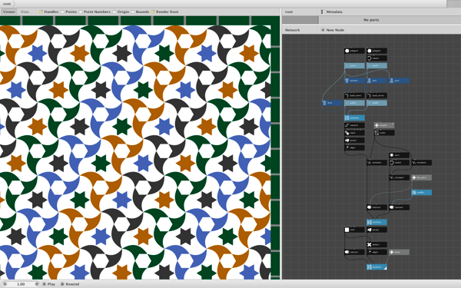Select the scale1 node
Viewport: 461px width, 288px height.
[x=384, y=133]
